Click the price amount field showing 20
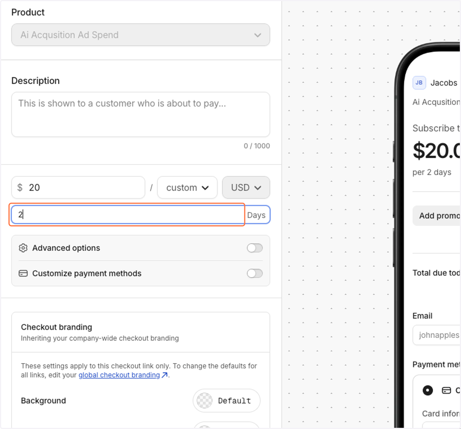This screenshot has height=429, width=461. click(78, 188)
